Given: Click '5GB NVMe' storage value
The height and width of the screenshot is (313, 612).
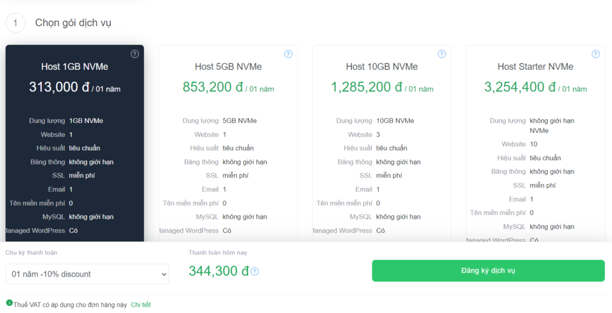Looking at the screenshot, I should click(x=240, y=121).
